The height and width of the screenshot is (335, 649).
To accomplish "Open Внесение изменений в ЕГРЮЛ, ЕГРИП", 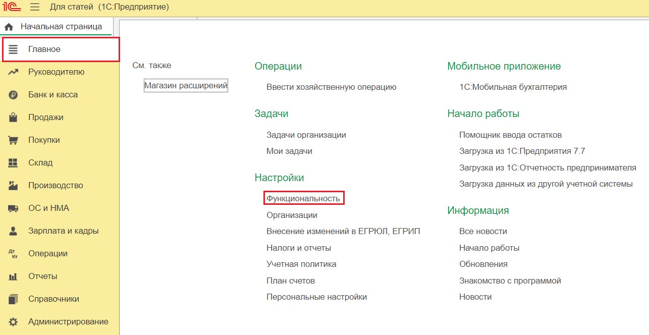I will [343, 232].
